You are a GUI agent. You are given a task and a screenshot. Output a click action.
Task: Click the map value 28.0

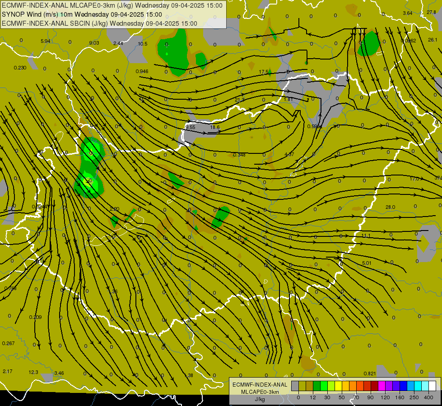(391, 207)
